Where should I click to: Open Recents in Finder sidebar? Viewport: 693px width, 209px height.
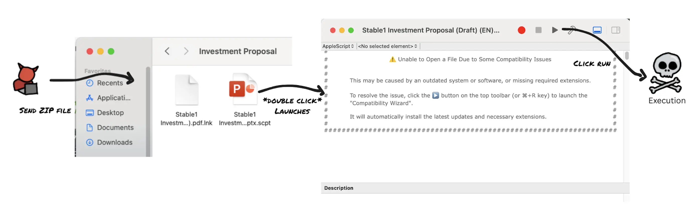[x=109, y=83]
